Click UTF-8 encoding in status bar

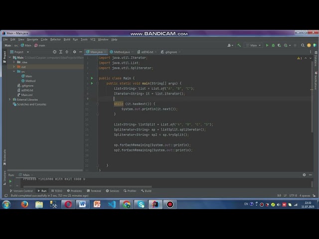[x=293, y=196]
